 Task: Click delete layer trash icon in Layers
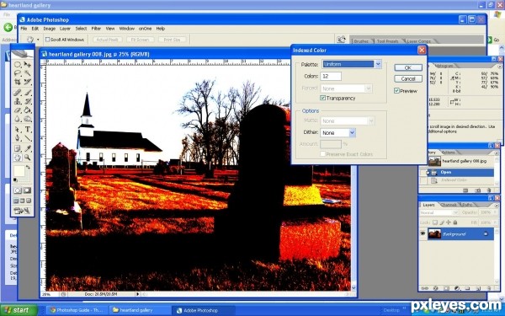pyautogui.click(x=488, y=288)
